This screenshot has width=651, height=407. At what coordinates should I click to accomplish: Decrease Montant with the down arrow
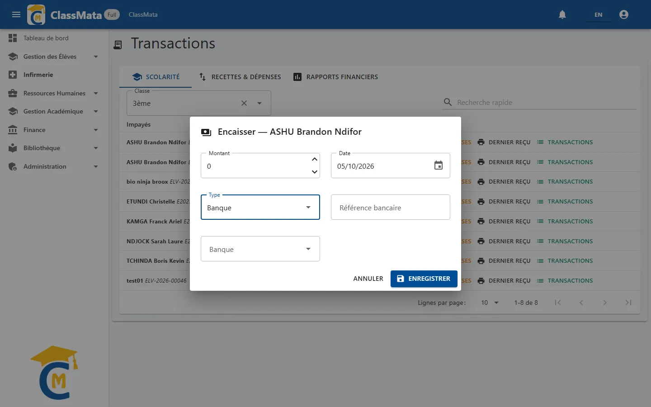(315, 172)
